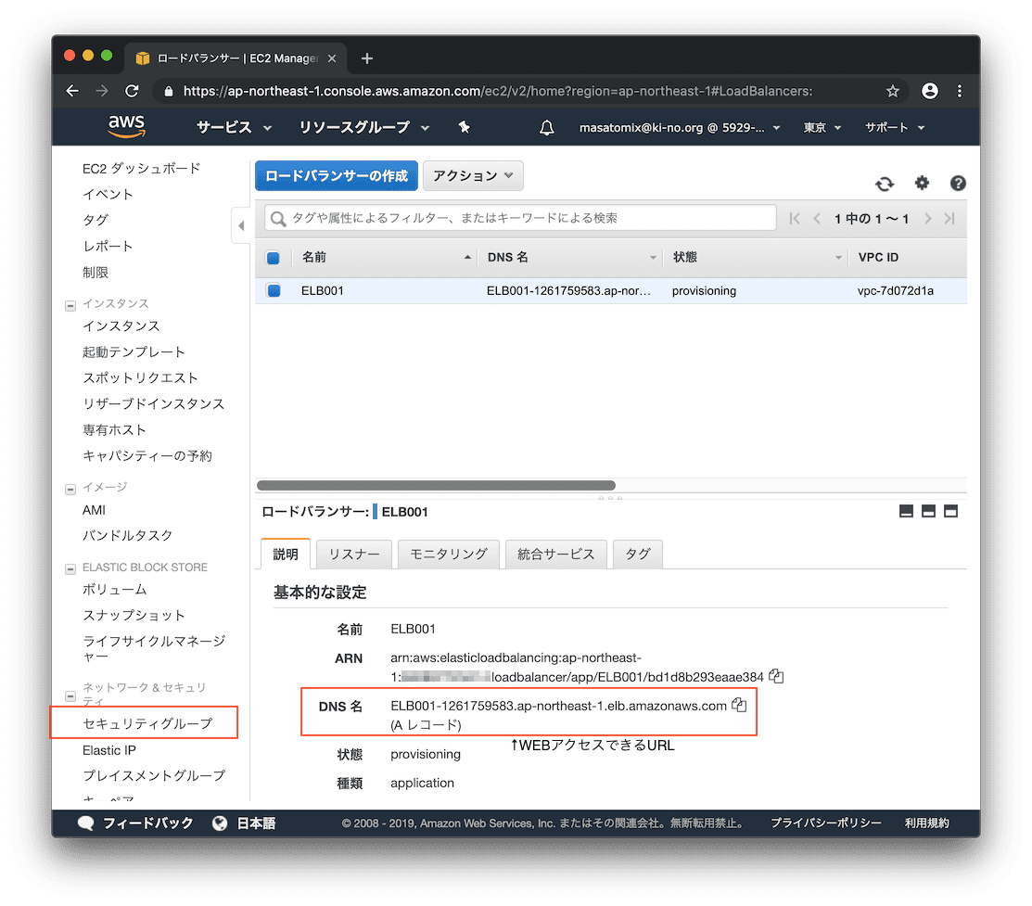Click the horizontal table scrollbar
The width and height of the screenshot is (1032, 906).
436,485
